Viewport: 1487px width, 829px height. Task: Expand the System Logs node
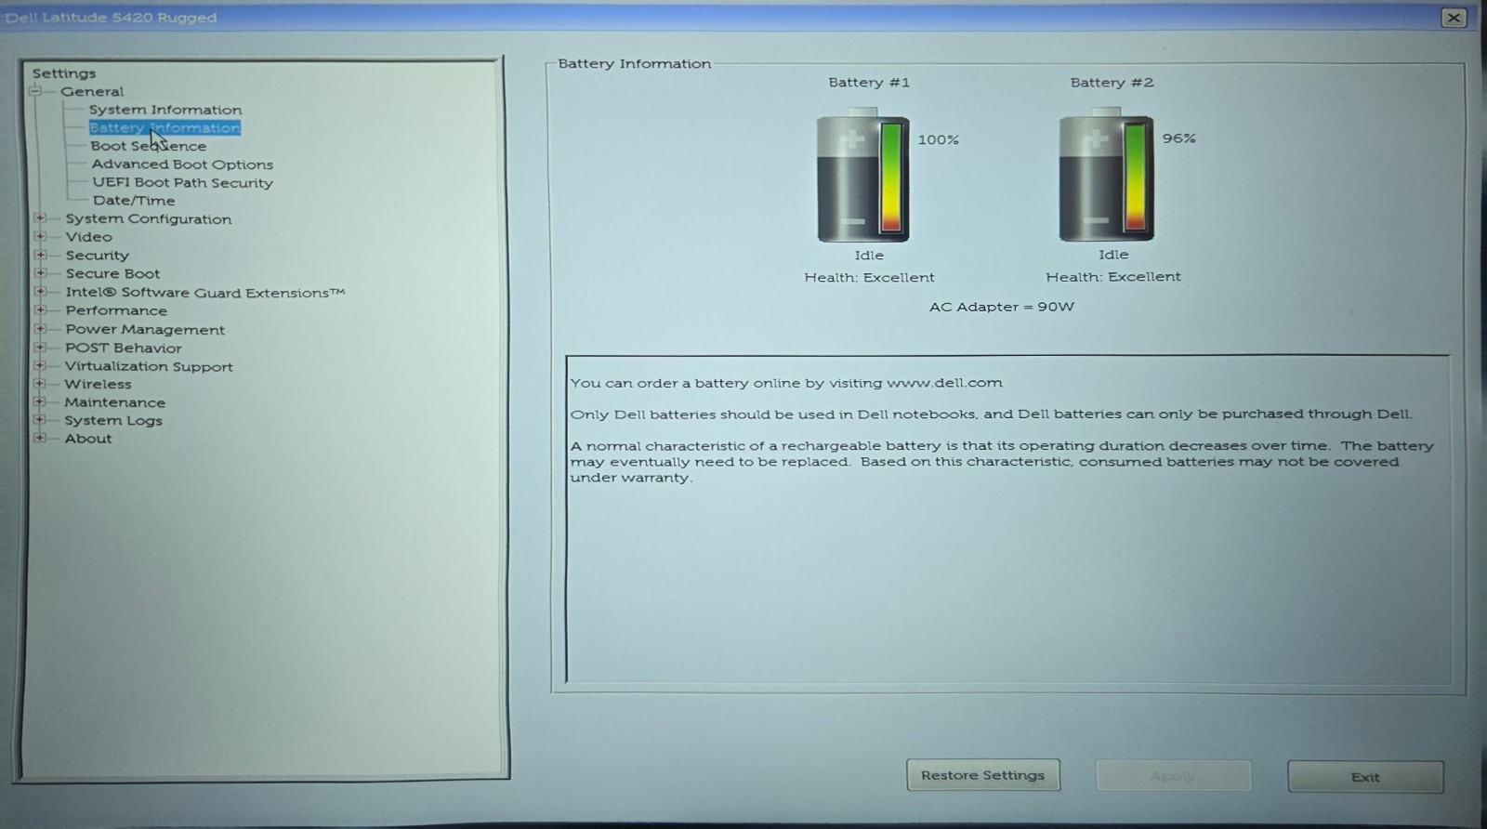click(x=40, y=420)
